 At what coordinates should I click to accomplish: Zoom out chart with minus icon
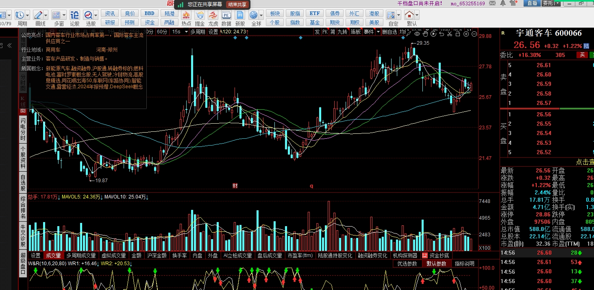[x=474, y=34]
